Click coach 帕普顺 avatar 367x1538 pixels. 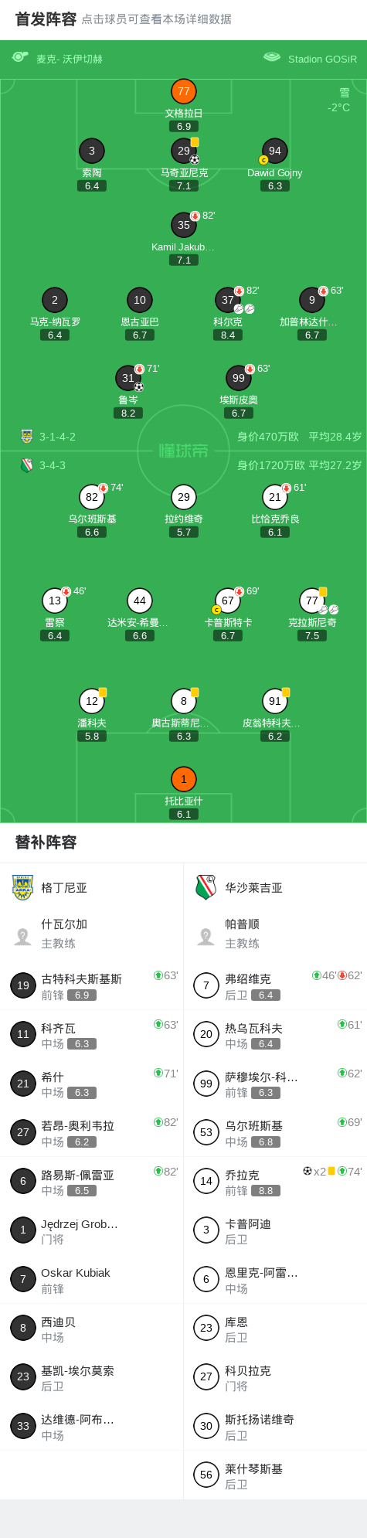[x=206, y=937]
